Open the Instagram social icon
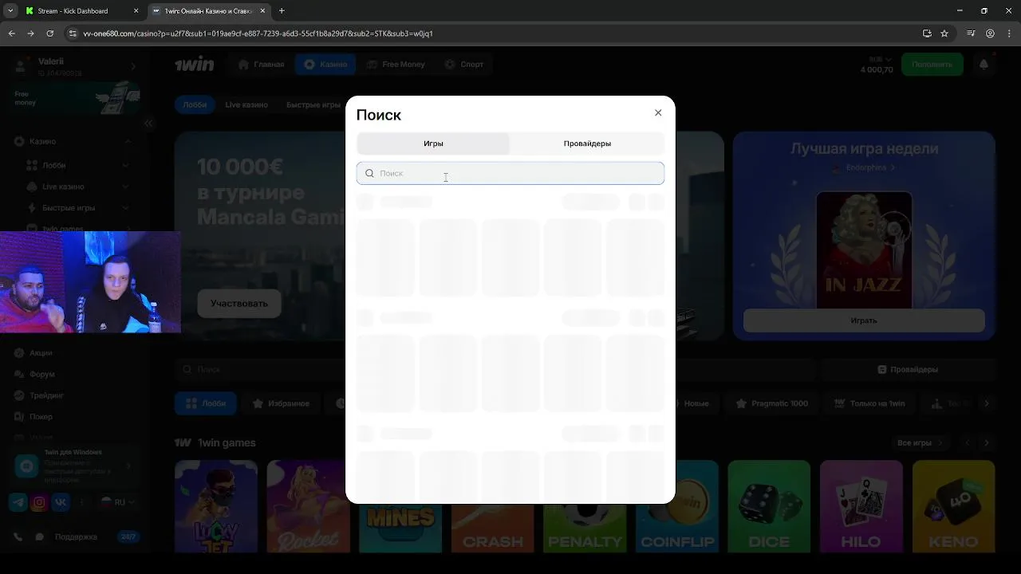This screenshot has height=574, width=1021. click(39, 502)
